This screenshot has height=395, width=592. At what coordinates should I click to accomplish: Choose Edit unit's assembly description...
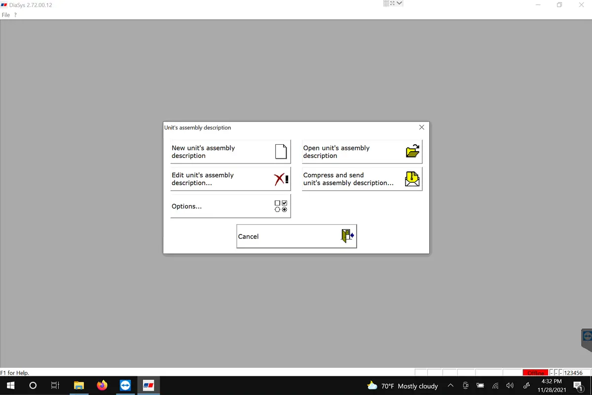pyautogui.click(x=230, y=179)
